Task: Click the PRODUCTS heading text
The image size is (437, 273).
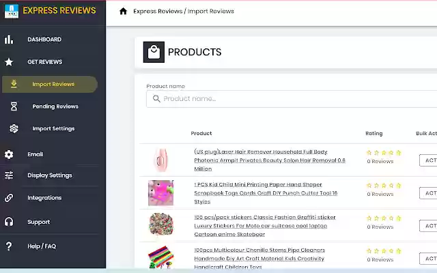Action: tap(195, 52)
